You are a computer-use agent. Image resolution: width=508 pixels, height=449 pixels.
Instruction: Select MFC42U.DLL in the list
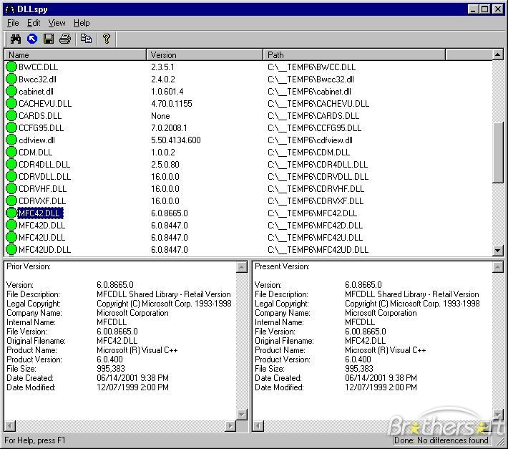click(x=41, y=237)
